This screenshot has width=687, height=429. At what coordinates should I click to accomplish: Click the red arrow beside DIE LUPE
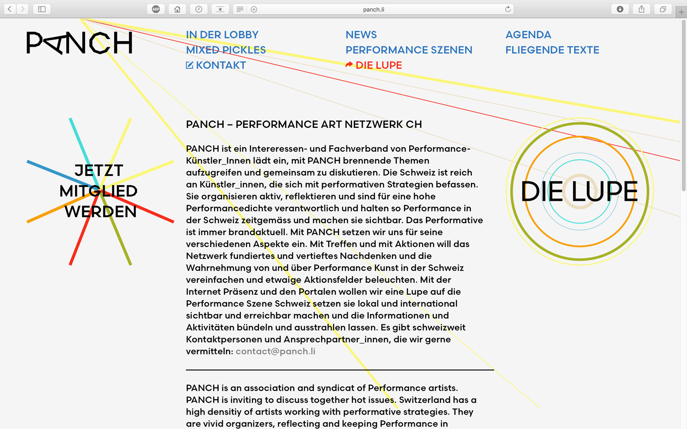(x=349, y=65)
